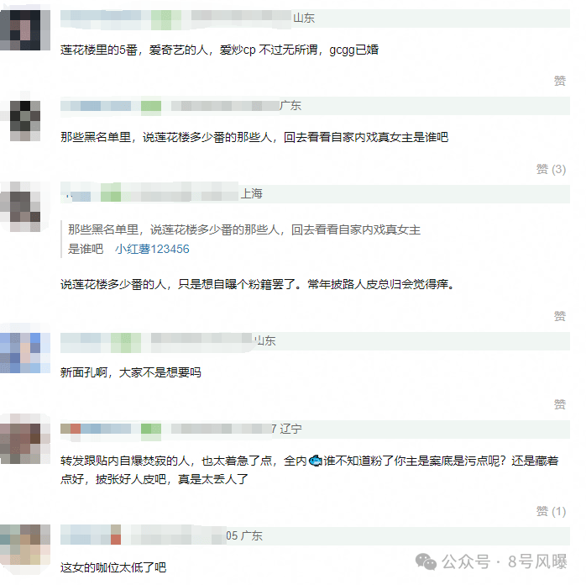Click the fish emoji in 辽宁 comment
The image size is (586, 585).
(315, 461)
